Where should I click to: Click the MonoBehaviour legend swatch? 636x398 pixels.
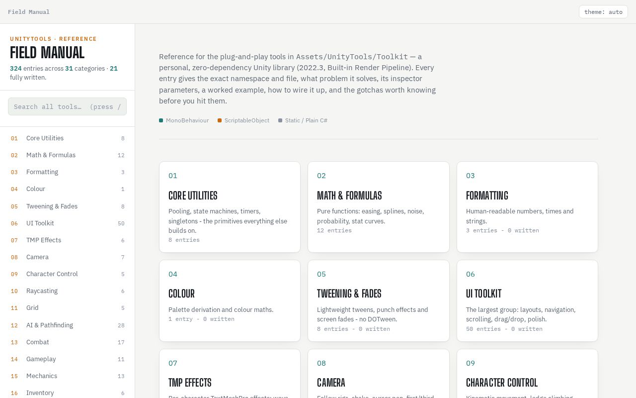coord(161,120)
